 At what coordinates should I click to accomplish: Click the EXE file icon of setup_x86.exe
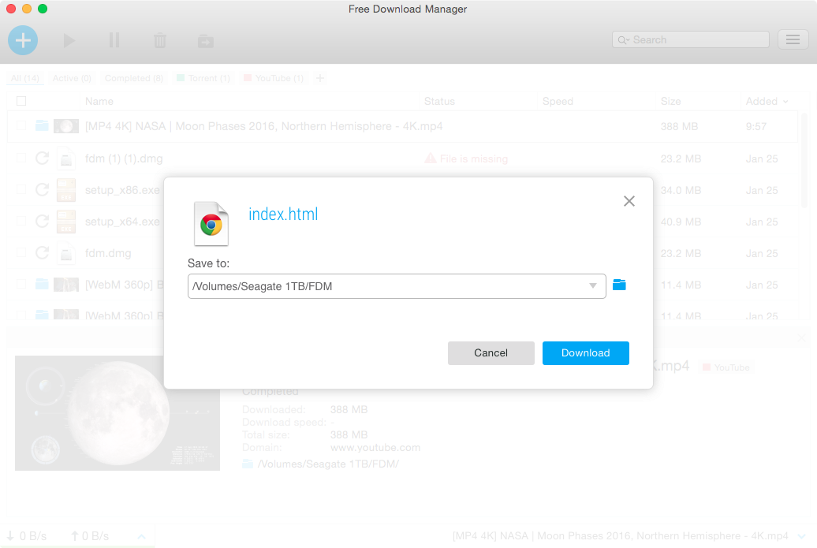66,190
